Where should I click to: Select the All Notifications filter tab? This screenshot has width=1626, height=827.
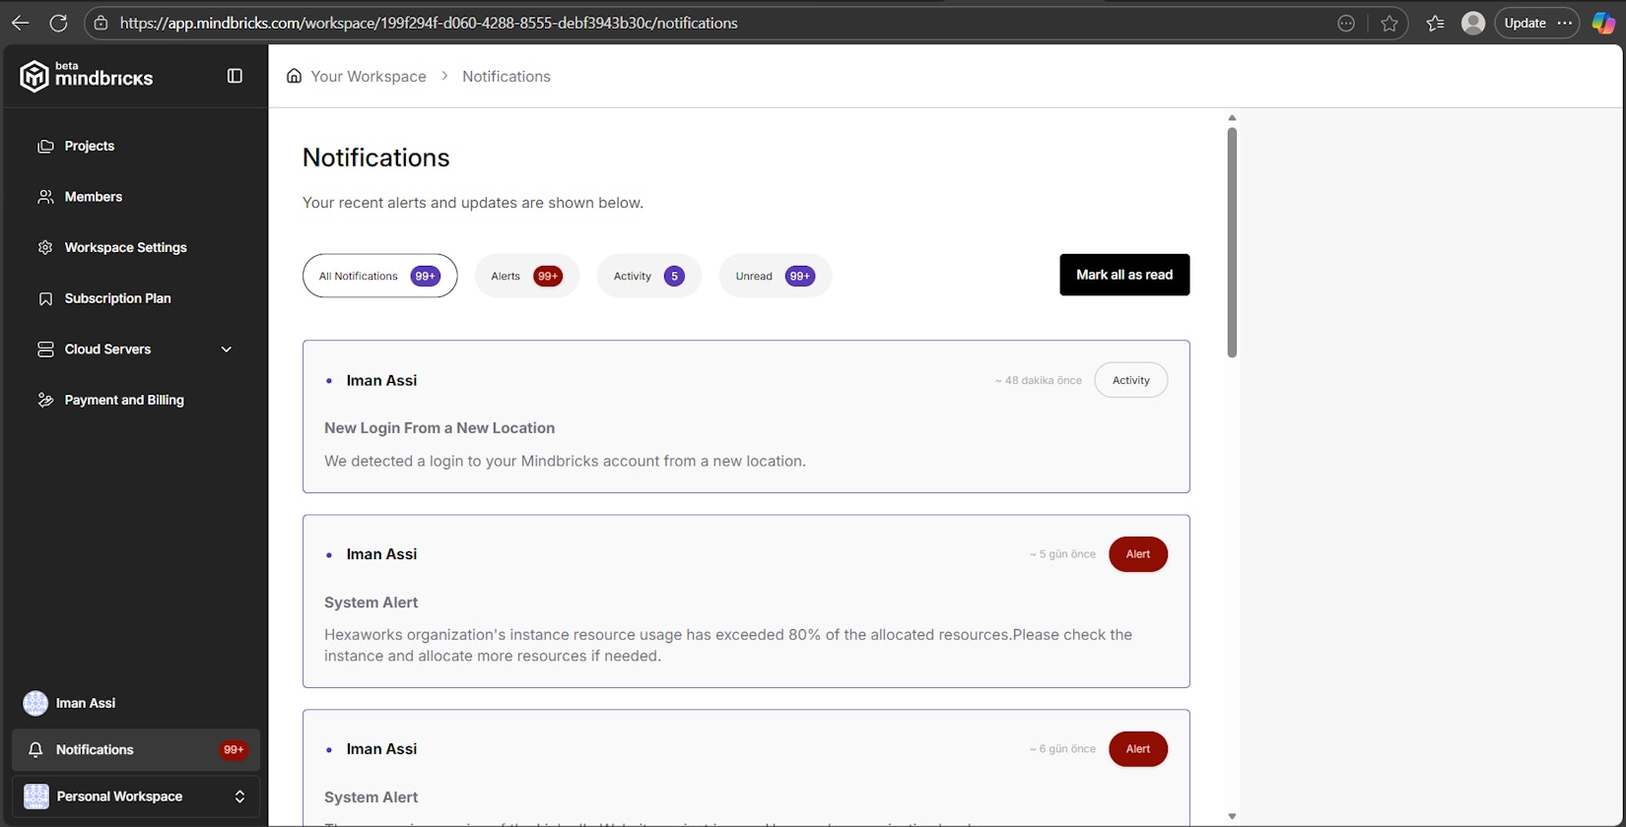[379, 276]
